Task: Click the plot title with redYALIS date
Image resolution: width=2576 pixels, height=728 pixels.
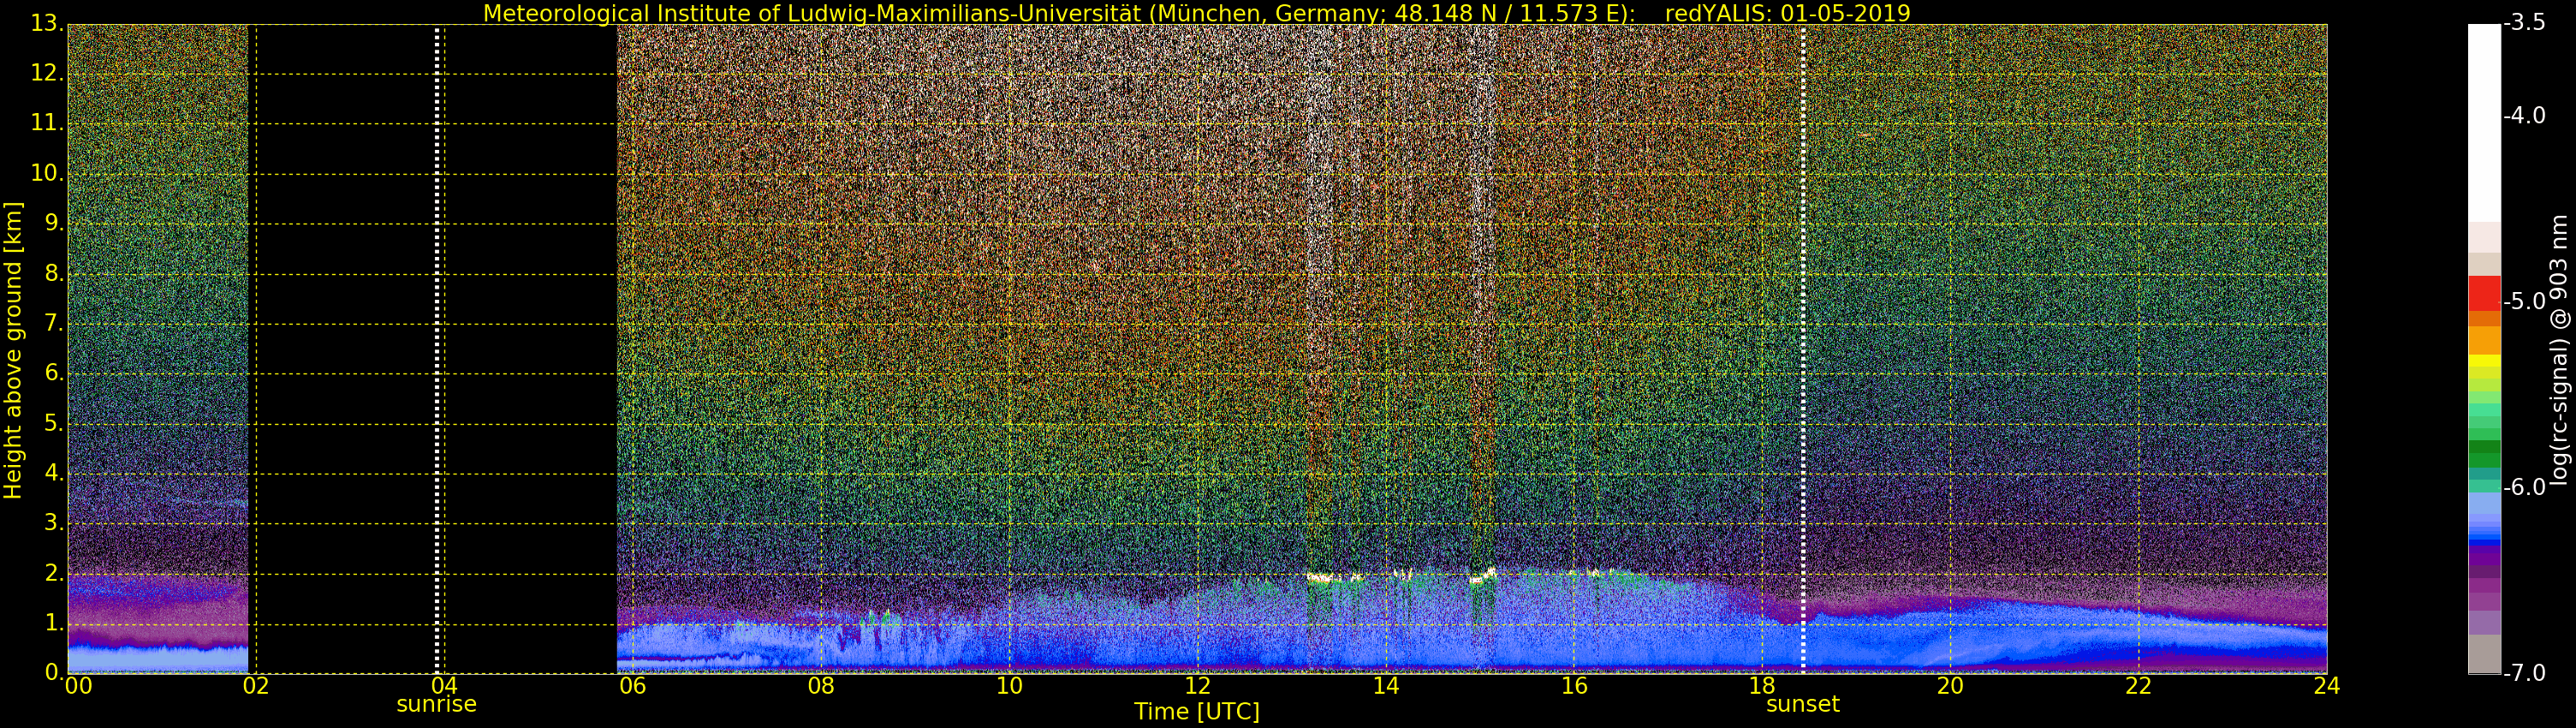Action: [1196, 13]
